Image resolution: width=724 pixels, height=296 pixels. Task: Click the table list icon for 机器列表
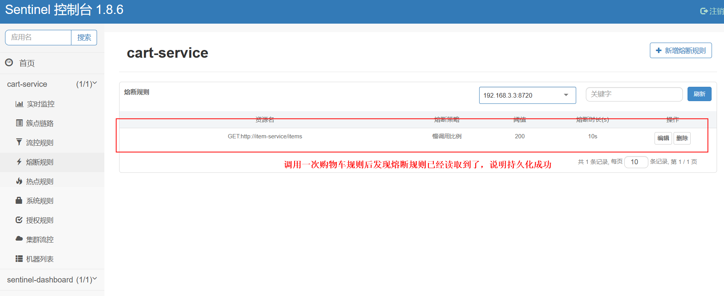click(x=19, y=258)
